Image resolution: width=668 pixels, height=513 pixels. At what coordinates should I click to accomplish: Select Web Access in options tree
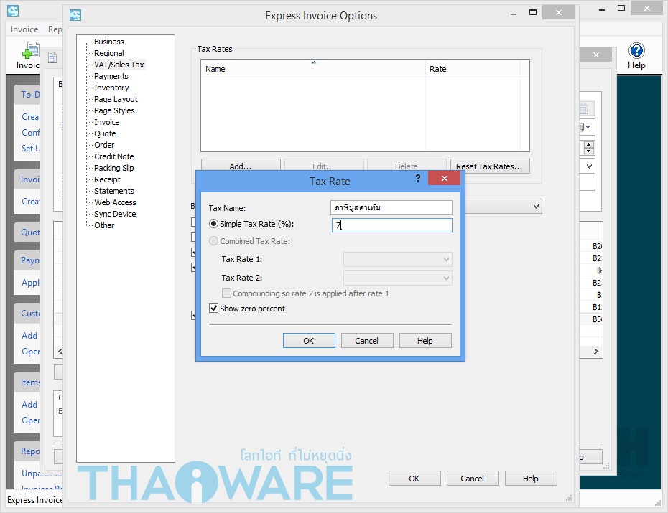[116, 202]
